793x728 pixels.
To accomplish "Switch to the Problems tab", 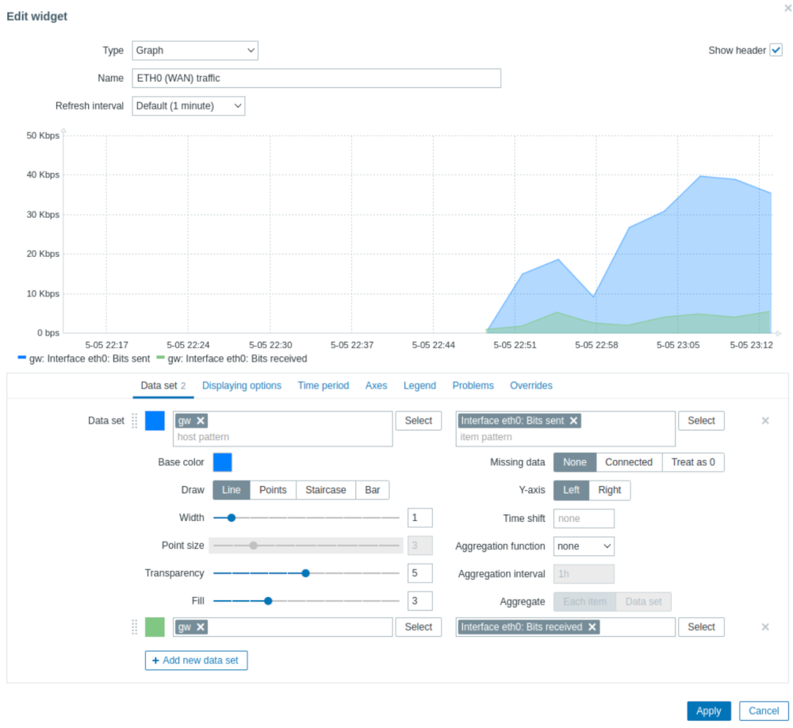I will tap(473, 386).
